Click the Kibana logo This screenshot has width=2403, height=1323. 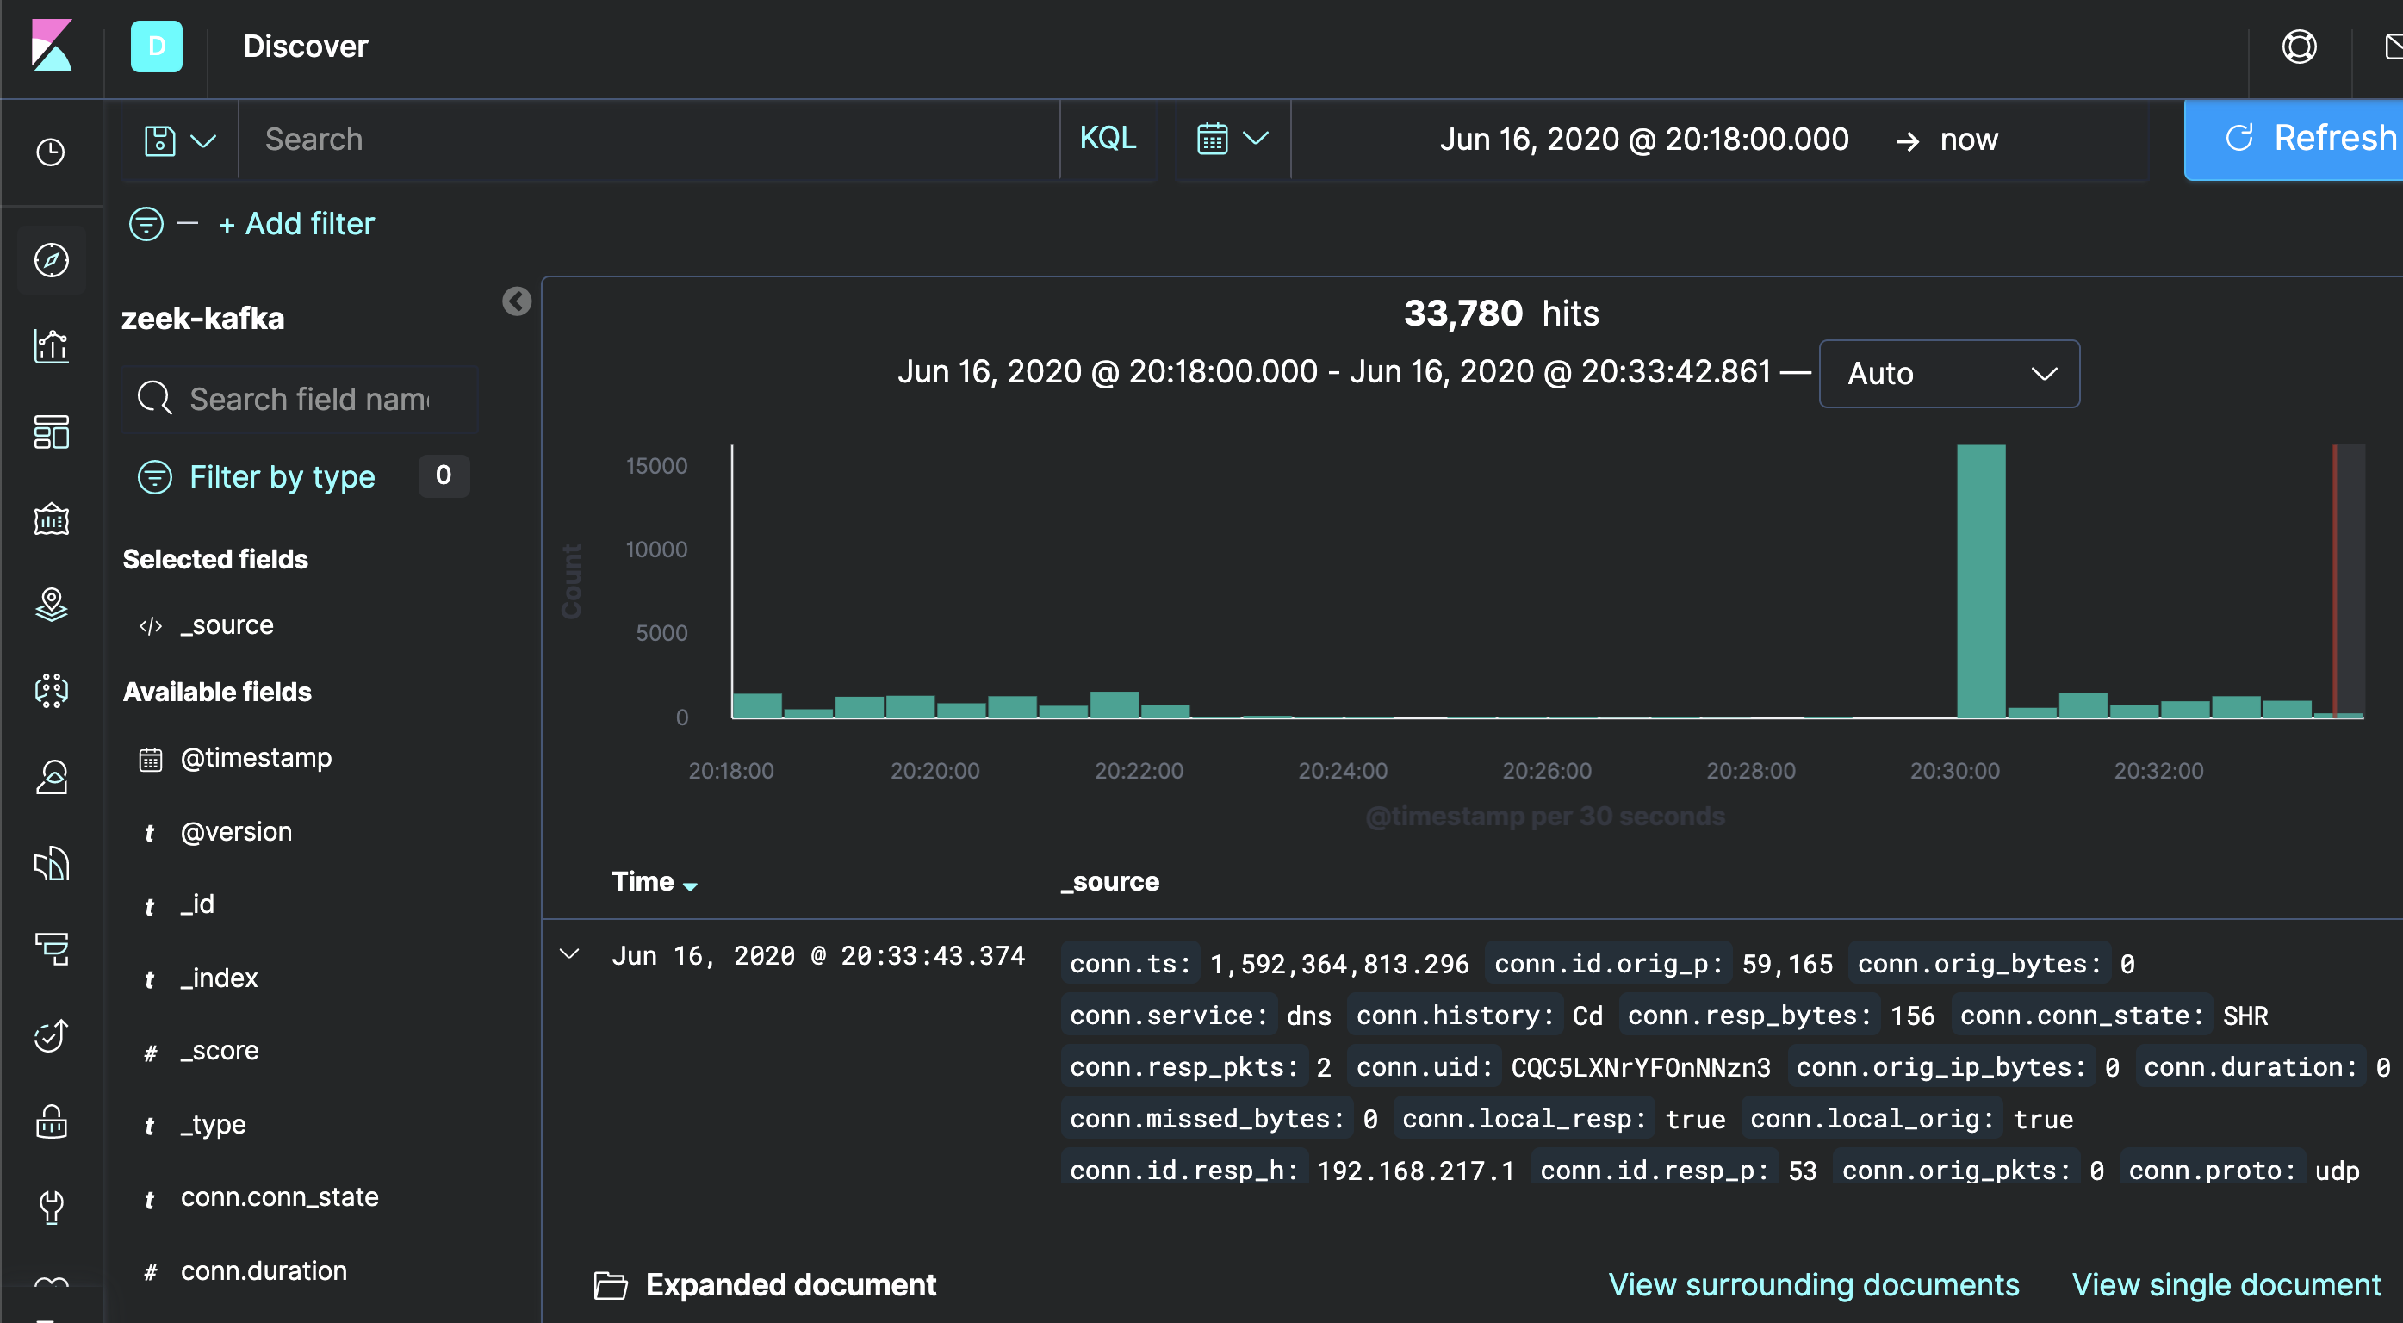coord(52,46)
